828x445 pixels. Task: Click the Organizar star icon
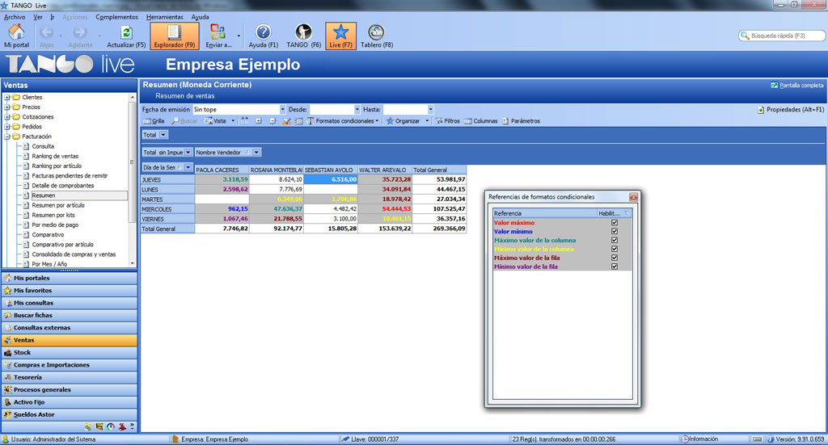pos(391,121)
